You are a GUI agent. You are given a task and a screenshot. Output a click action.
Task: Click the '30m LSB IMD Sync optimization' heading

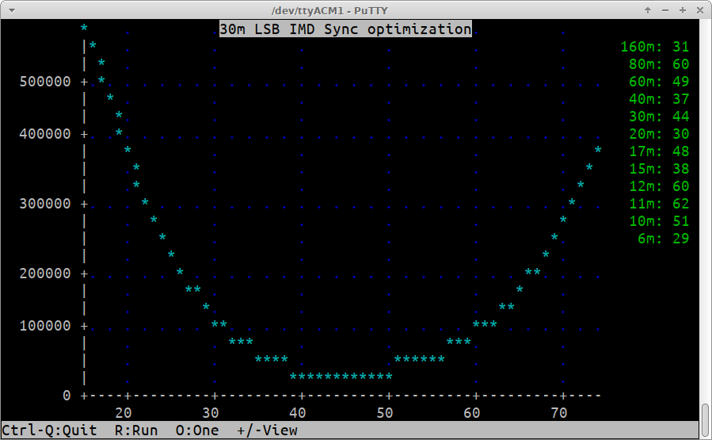(x=345, y=29)
